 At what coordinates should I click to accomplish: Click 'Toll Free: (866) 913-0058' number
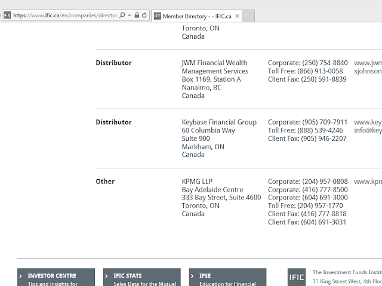pos(305,71)
